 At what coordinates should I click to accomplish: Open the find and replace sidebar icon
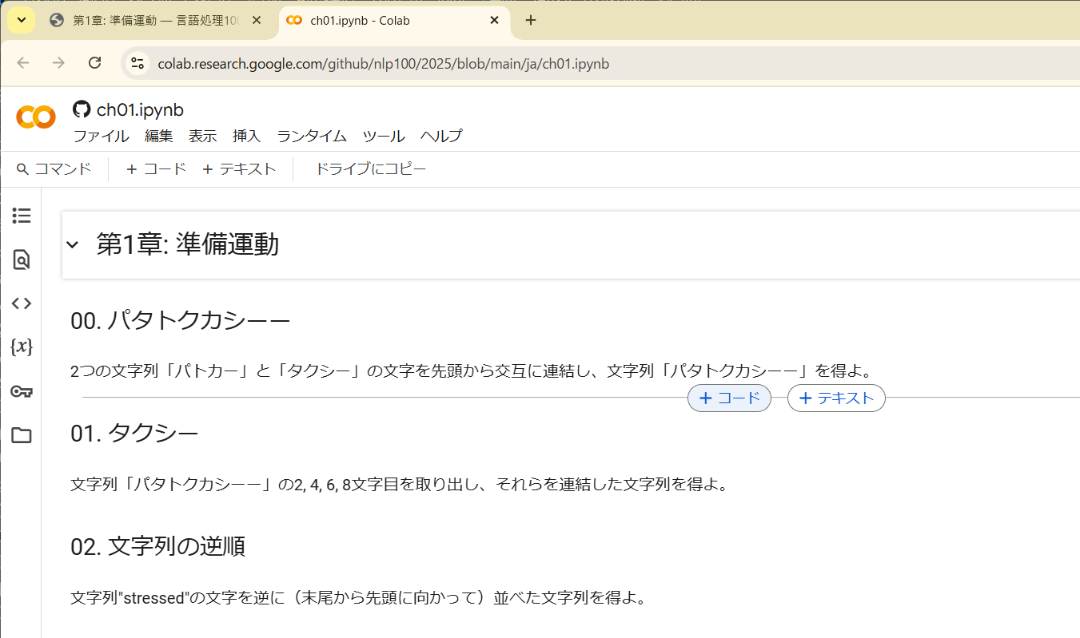(22, 260)
